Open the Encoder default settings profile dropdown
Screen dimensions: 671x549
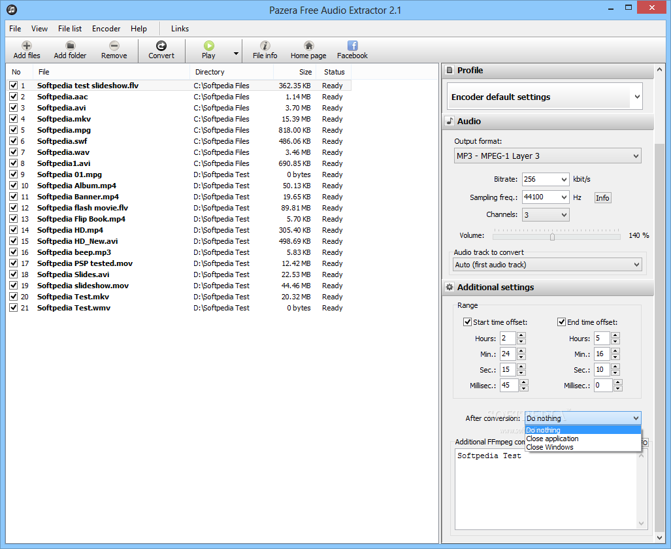pyautogui.click(x=637, y=97)
